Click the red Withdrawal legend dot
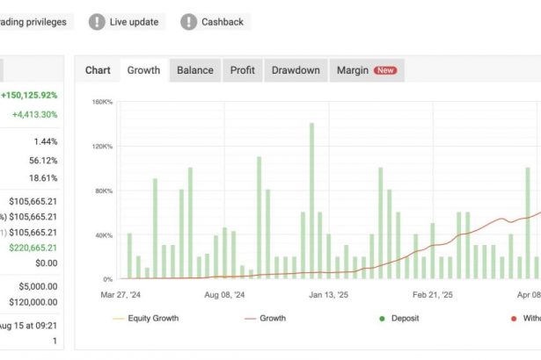Screen dimensions: 541x360 (514, 318)
